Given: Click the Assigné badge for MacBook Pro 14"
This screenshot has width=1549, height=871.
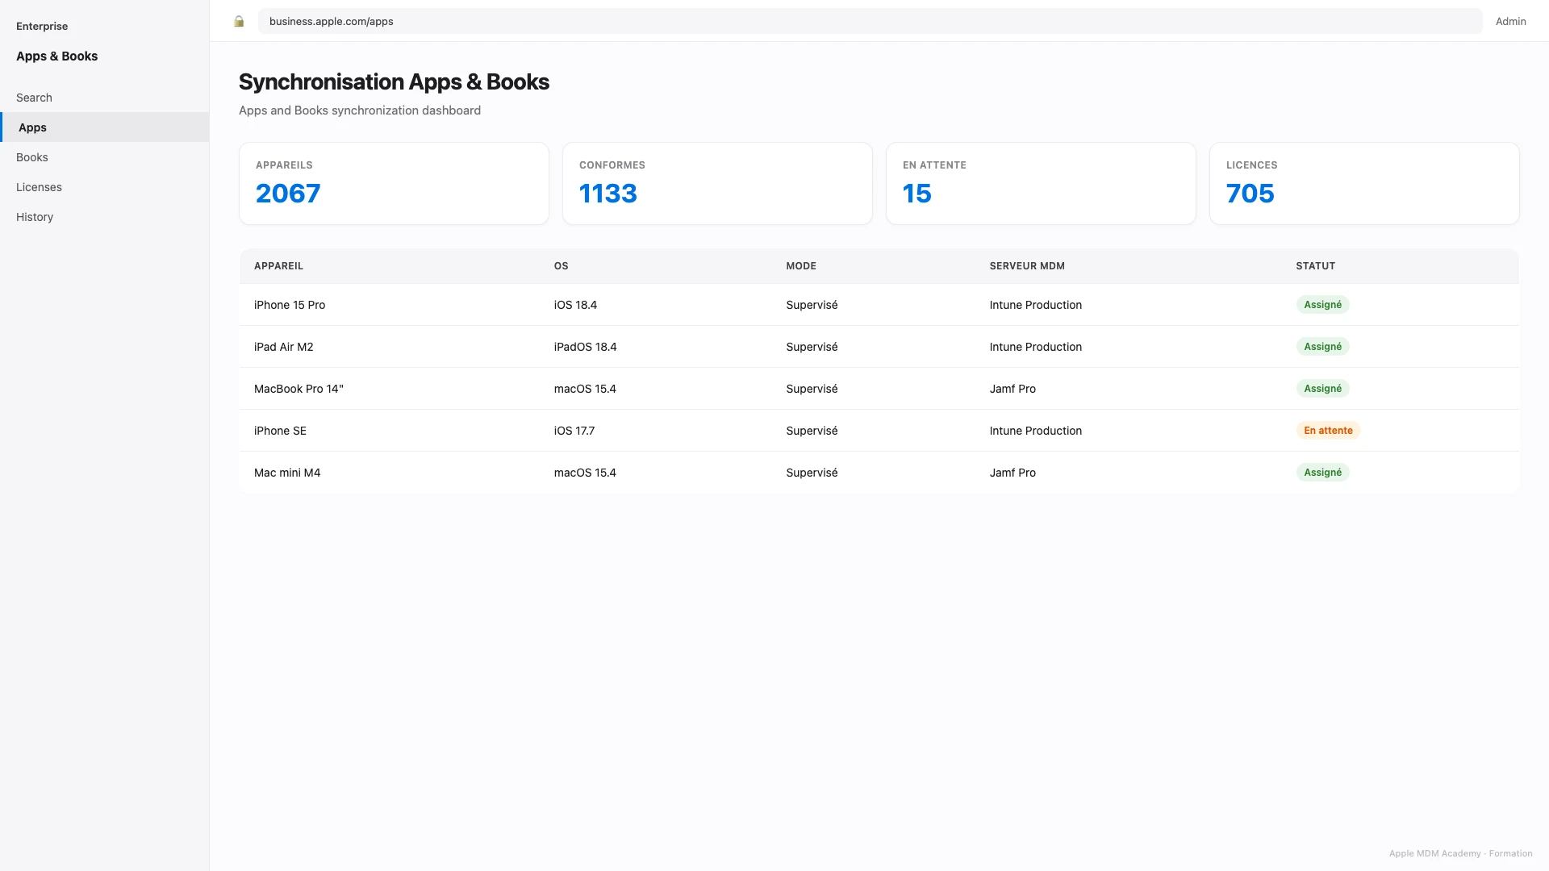Looking at the screenshot, I should (1322, 389).
